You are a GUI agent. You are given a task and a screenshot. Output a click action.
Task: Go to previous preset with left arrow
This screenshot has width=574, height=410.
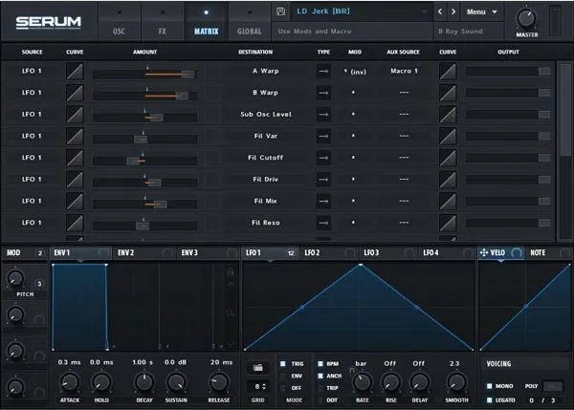440,11
